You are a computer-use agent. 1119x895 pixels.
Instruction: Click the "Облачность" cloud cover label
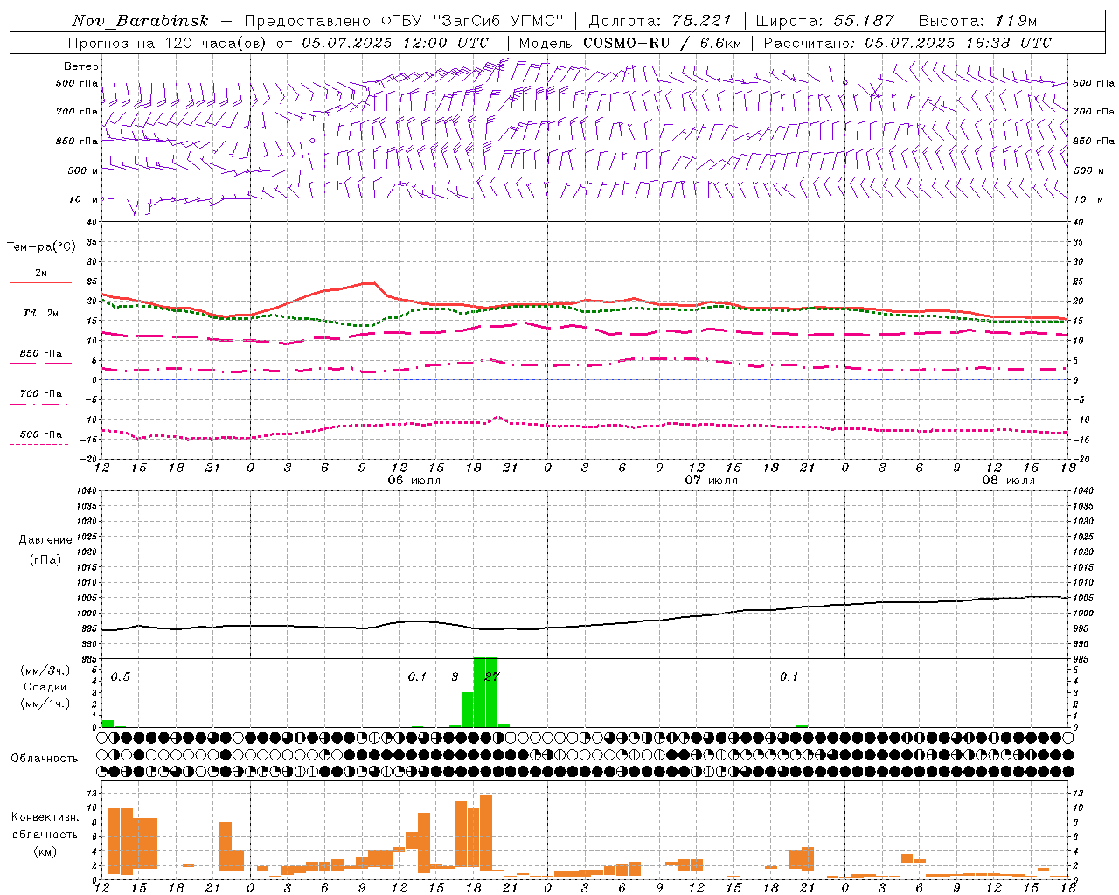click(x=45, y=759)
